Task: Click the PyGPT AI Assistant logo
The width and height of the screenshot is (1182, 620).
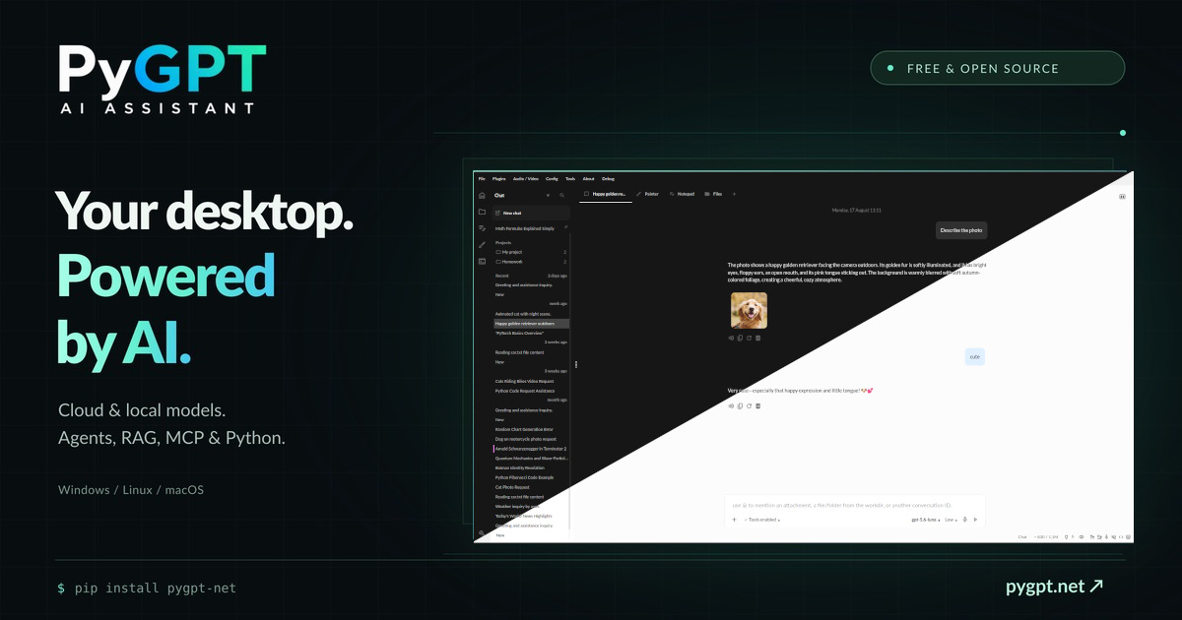Action: 162,80
